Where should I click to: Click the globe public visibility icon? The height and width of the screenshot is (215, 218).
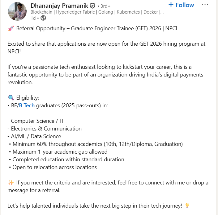[43, 18]
